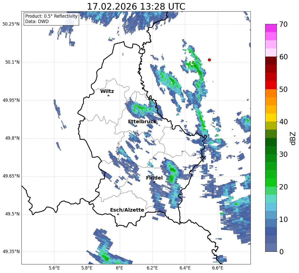299x273 pixels.
Task: Click the 60 tick on colorbar
Action: click(x=283, y=57)
